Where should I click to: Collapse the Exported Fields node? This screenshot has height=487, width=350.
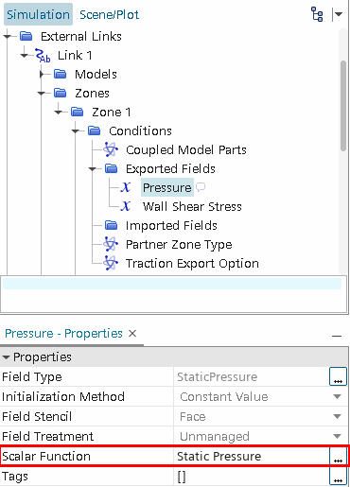93,169
